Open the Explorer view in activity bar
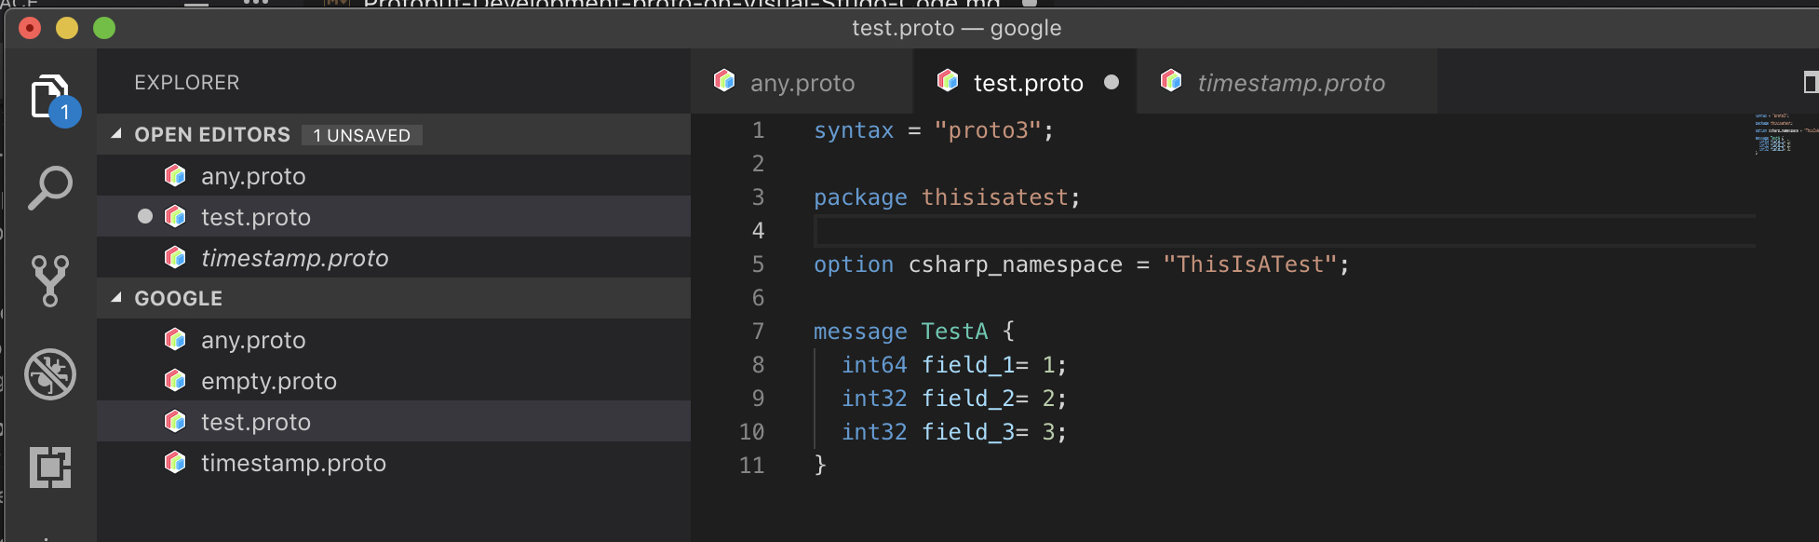 point(50,97)
